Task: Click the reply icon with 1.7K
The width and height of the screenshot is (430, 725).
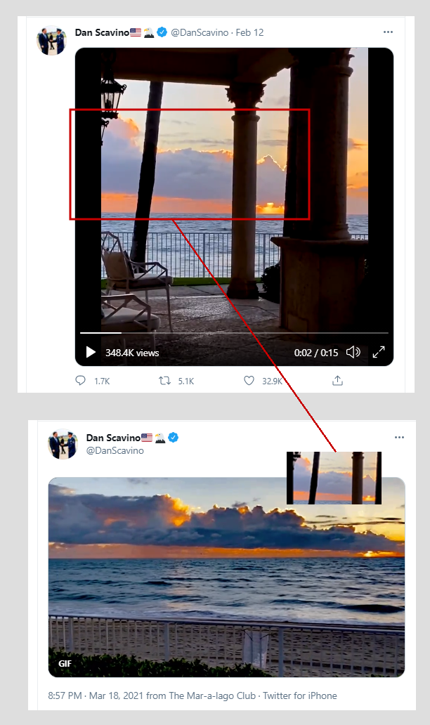Action: click(81, 381)
